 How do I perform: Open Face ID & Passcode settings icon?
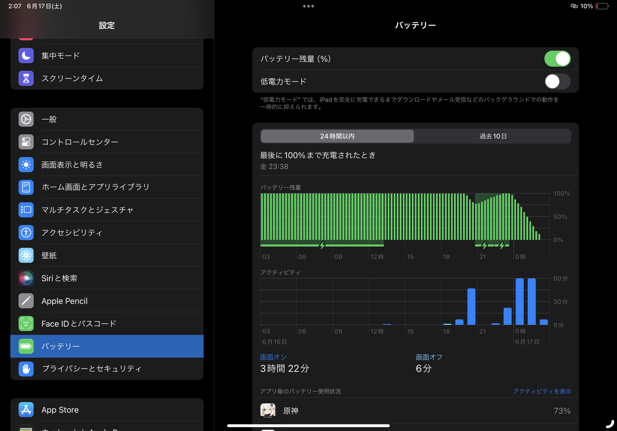click(26, 323)
